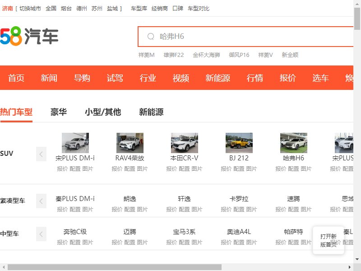
Task: Choose 盐城 in the city list
Action: (x=112, y=9)
